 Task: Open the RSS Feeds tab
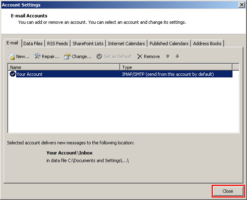pos(57,43)
